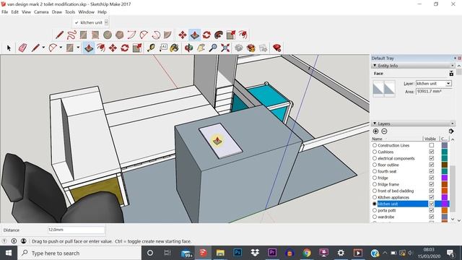The width and height of the screenshot is (462, 260).
Task: Click Zoom Extents tool
Action: coord(225,48)
